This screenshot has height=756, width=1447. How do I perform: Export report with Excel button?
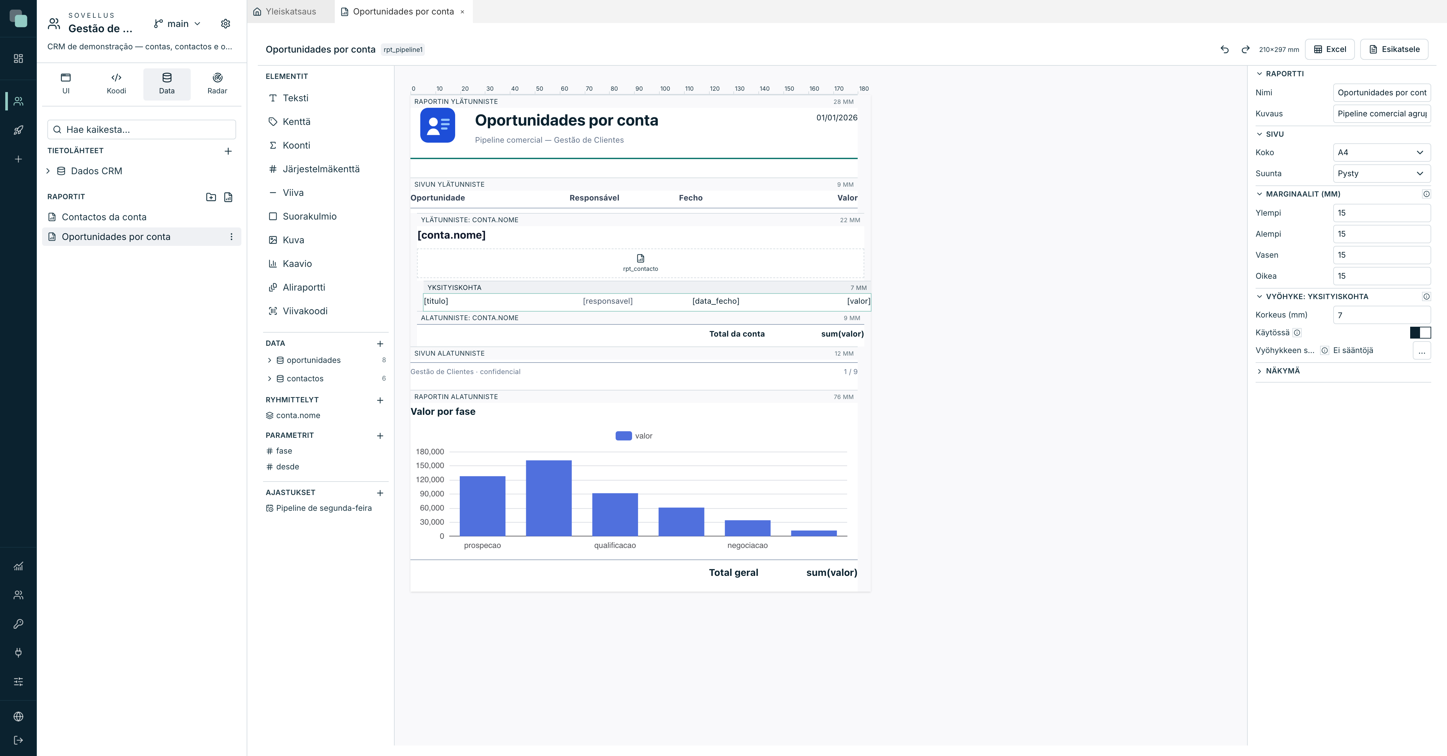(1330, 49)
